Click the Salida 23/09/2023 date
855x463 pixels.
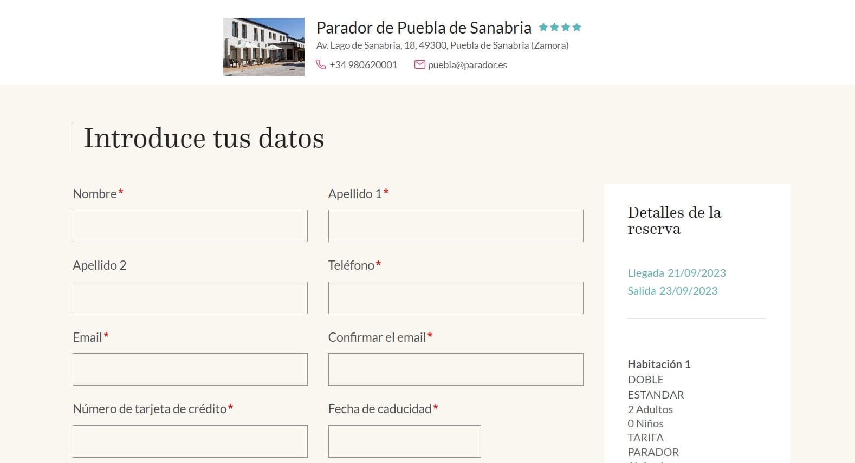pos(672,291)
